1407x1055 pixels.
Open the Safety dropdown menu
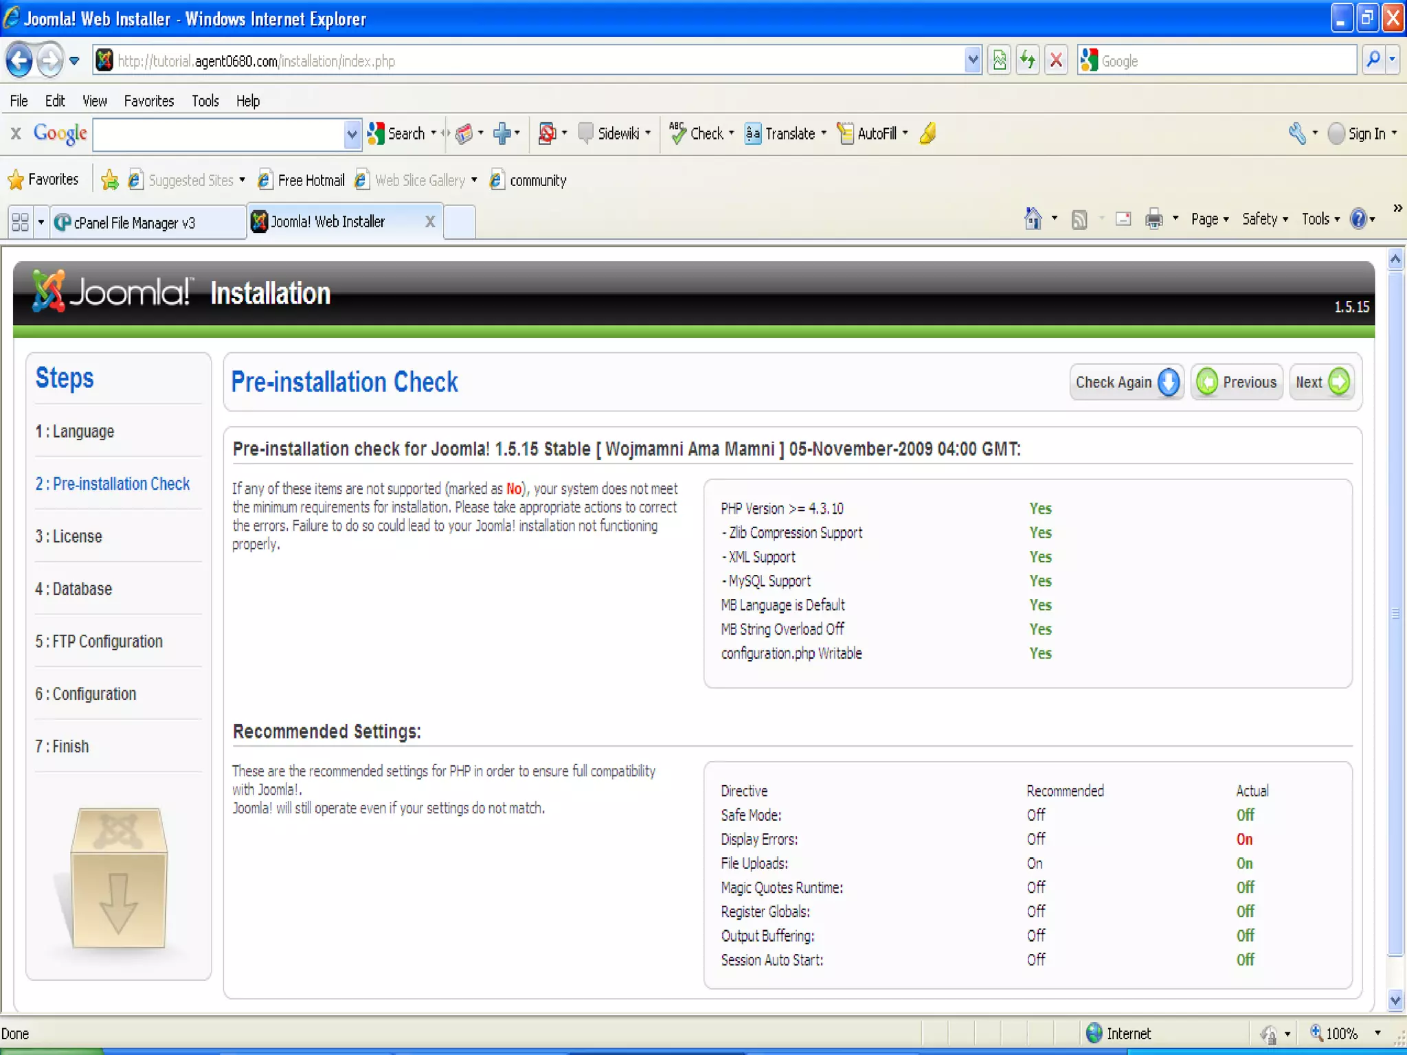point(1265,219)
